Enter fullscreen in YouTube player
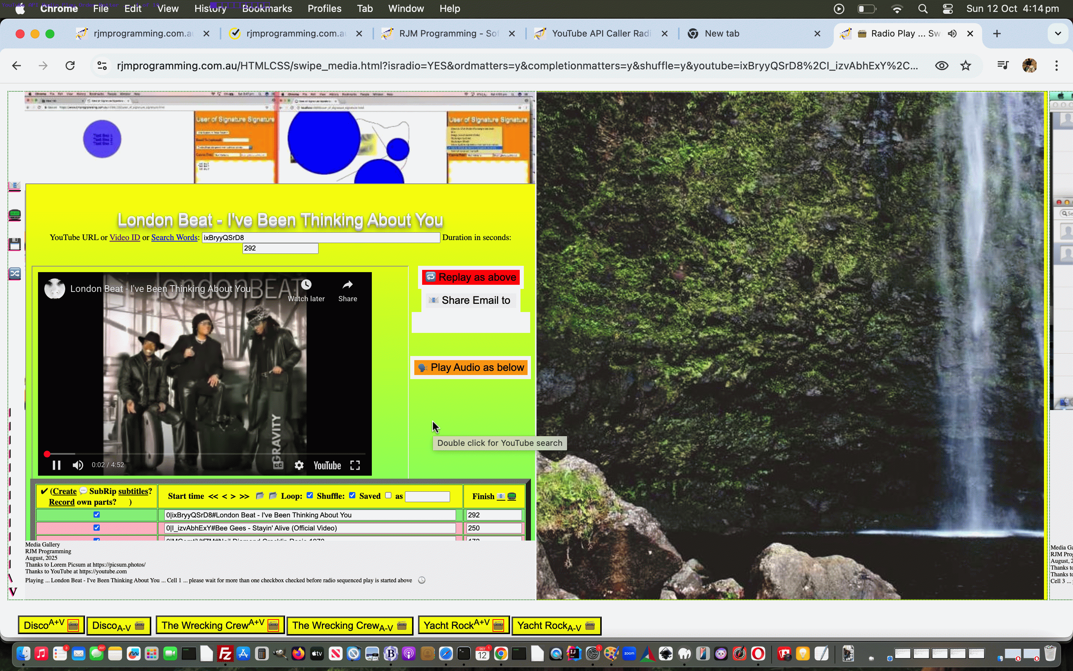Screen dimensions: 1073x671 [355, 465]
